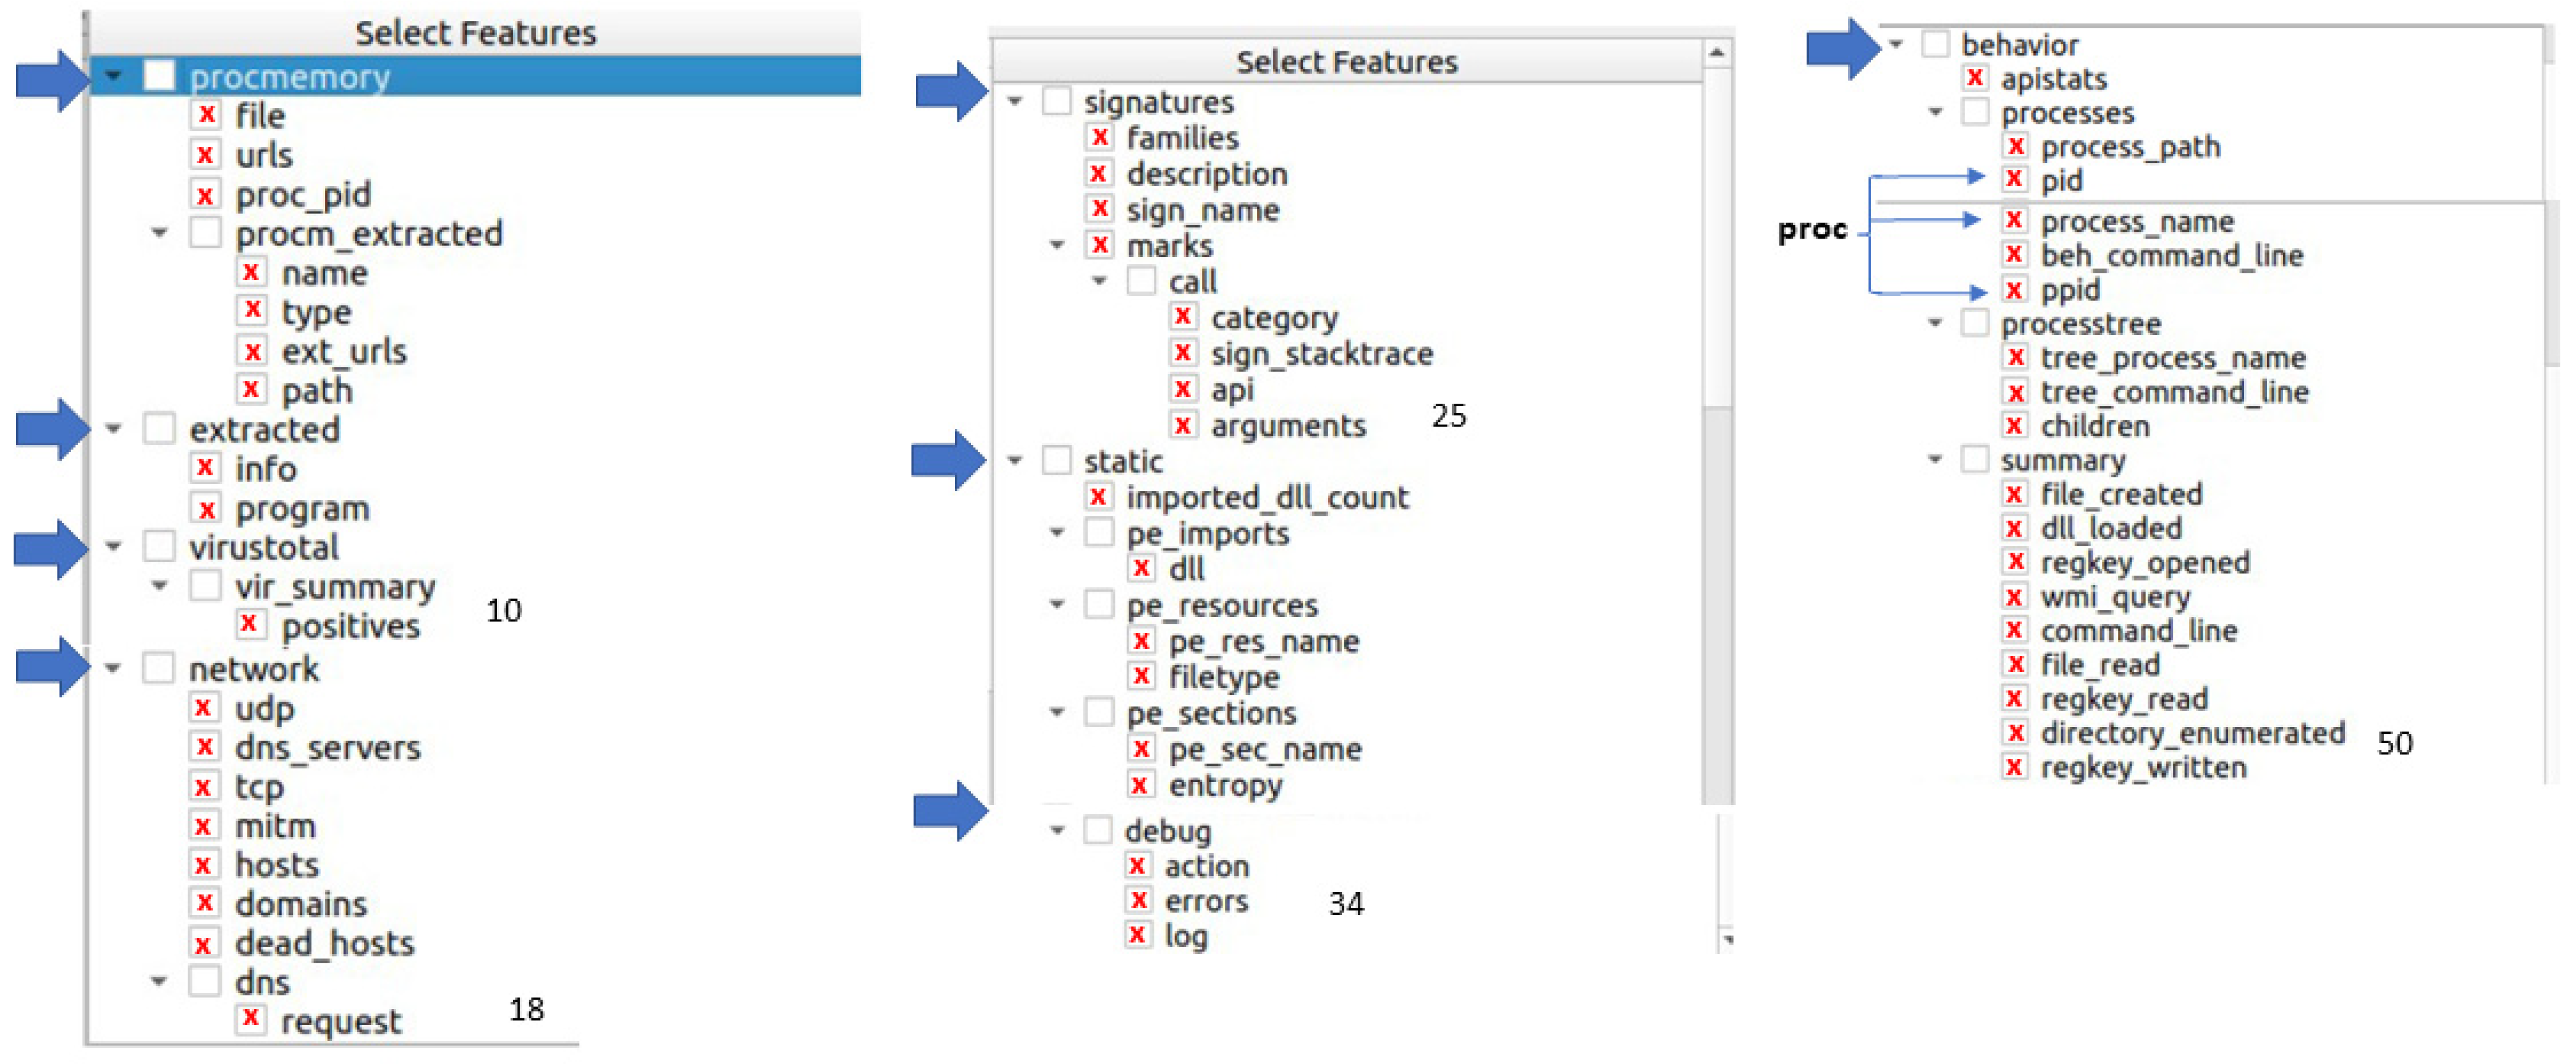Toggle the wmi_query checkbox
Image resolution: width=2576 pixels, height=1064 pixels.
point(2015,597)
